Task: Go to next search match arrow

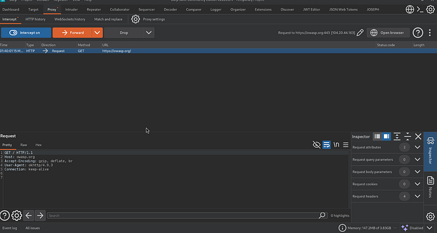Action: tap(40, 216)
